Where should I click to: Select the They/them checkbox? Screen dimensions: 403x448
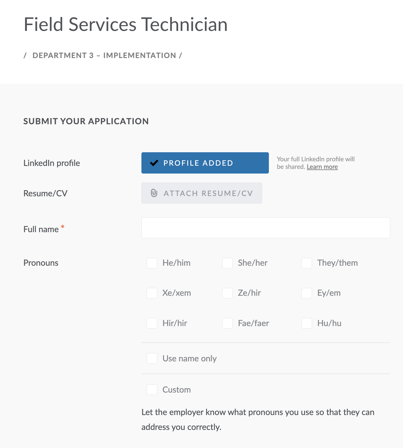[307, 263]
